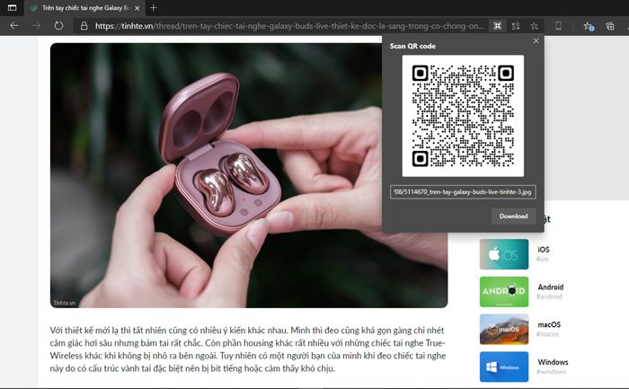Open the macOS topic link
The image size is (629, 389).
(549, 324)
